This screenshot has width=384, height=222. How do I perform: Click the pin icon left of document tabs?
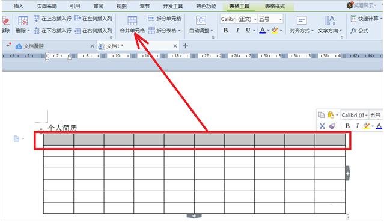click(8, 45)
